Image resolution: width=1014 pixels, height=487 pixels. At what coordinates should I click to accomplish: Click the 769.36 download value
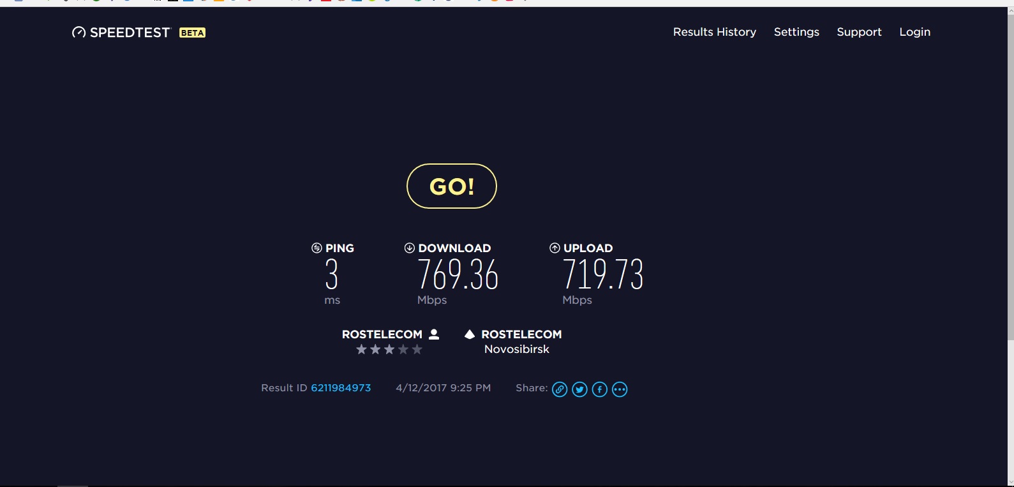pos(458,274)
